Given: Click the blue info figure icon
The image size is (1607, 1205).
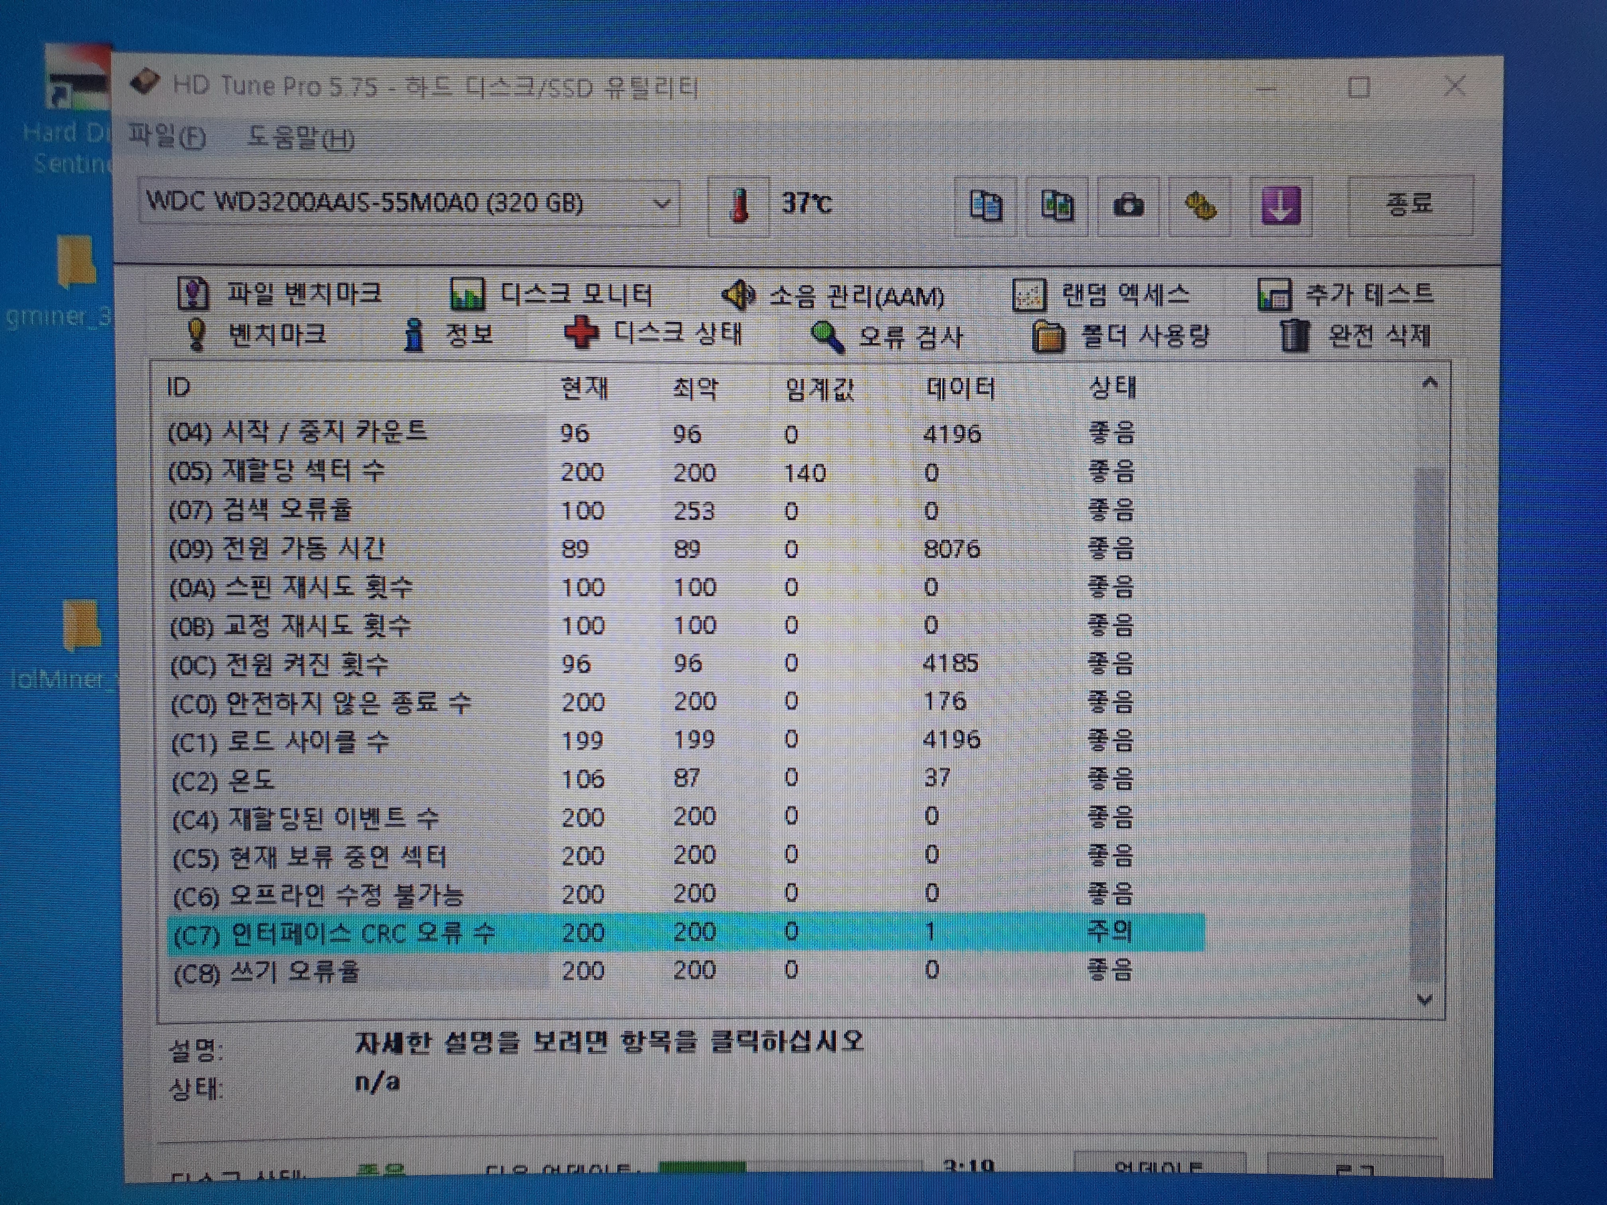Looking at the screenshot, I should 414,335.
